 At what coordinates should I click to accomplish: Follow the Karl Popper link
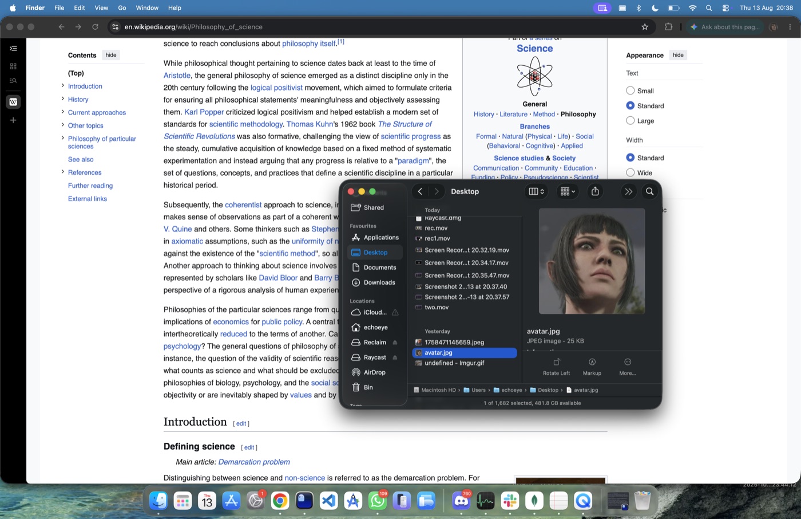tap(204, 112)
